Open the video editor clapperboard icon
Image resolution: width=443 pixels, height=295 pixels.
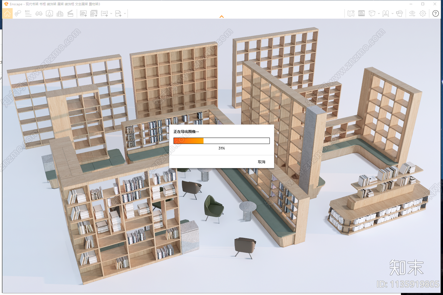70,13
